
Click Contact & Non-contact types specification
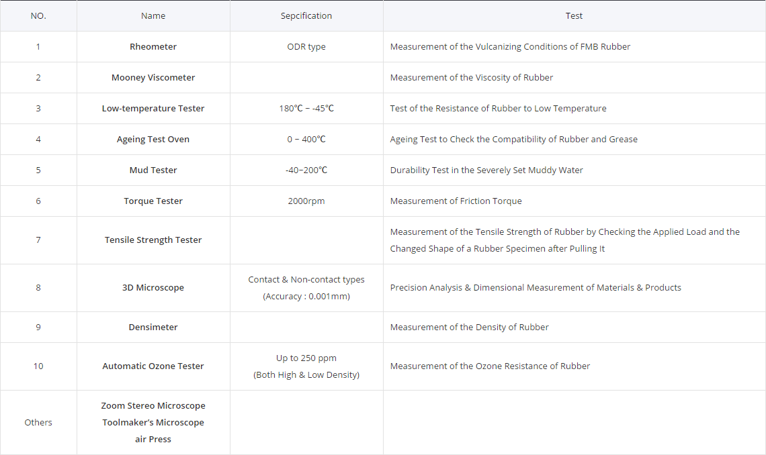(306, 288)
